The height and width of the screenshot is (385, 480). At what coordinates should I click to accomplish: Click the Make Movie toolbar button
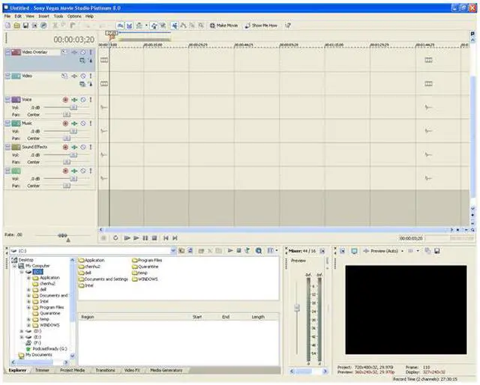tap(226, 25)
